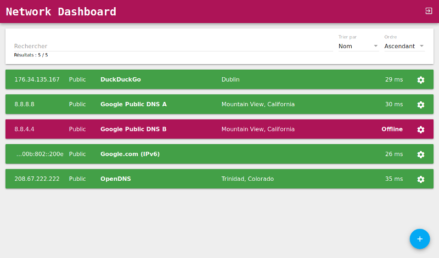This screenshot has height=258, width=439.
Task: Click IP address 176.34.135.167
Action: (37, 79)
